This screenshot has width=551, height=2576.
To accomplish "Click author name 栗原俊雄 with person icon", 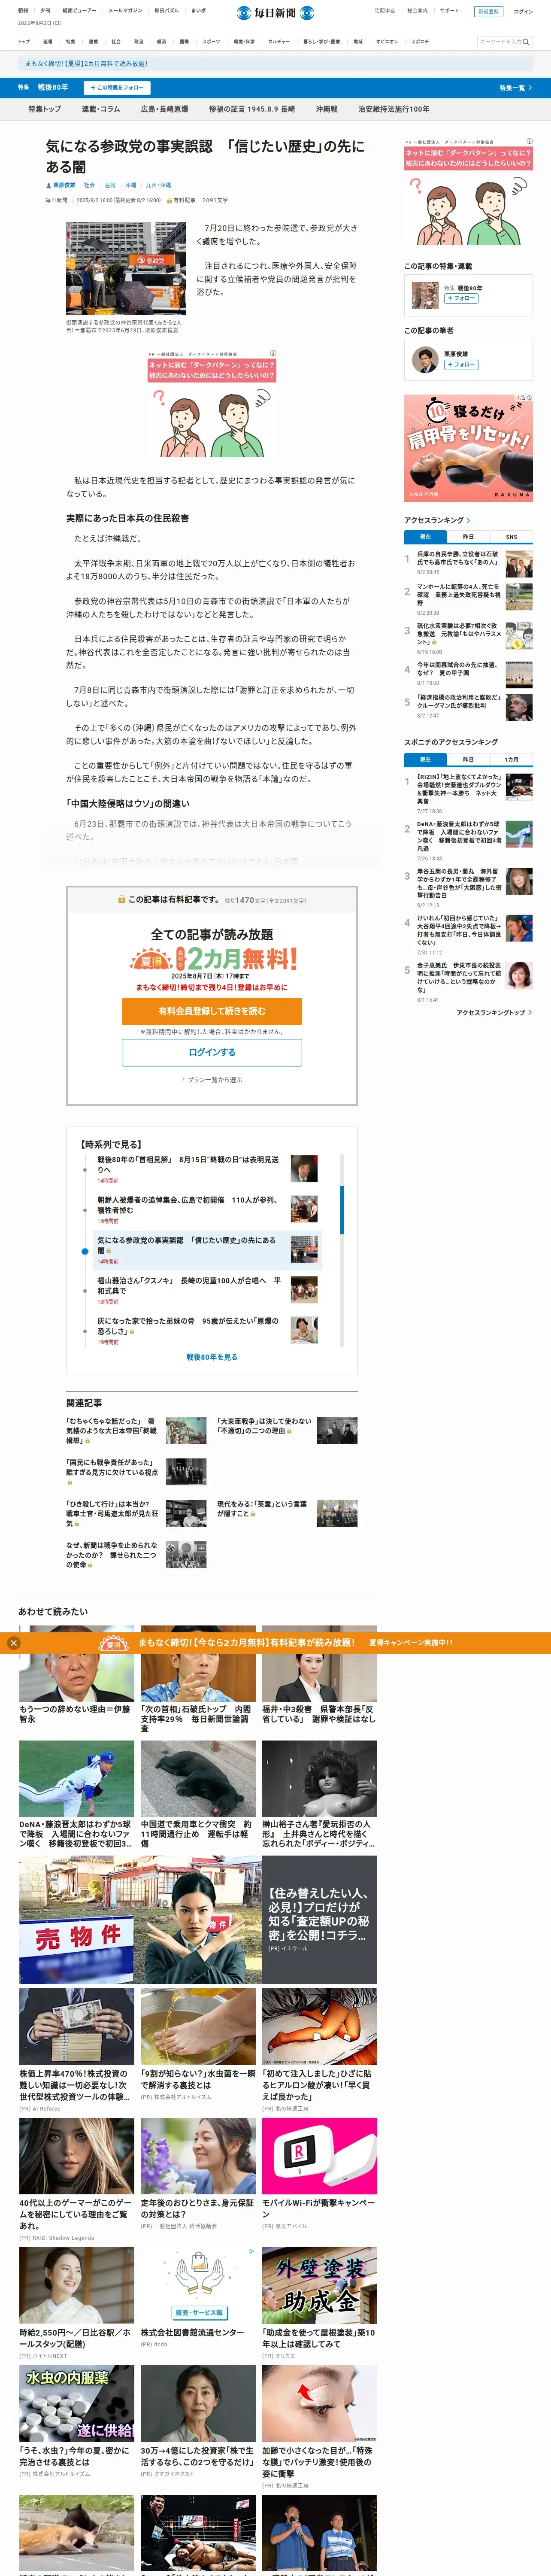I will 60,185.
